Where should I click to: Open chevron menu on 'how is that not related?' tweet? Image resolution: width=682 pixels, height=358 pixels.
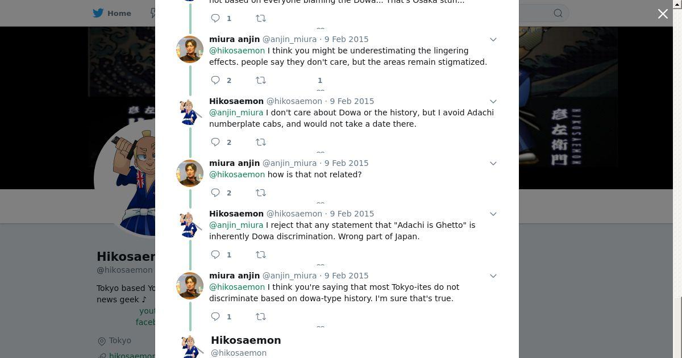pyautogui.click(x=493, y=163)
